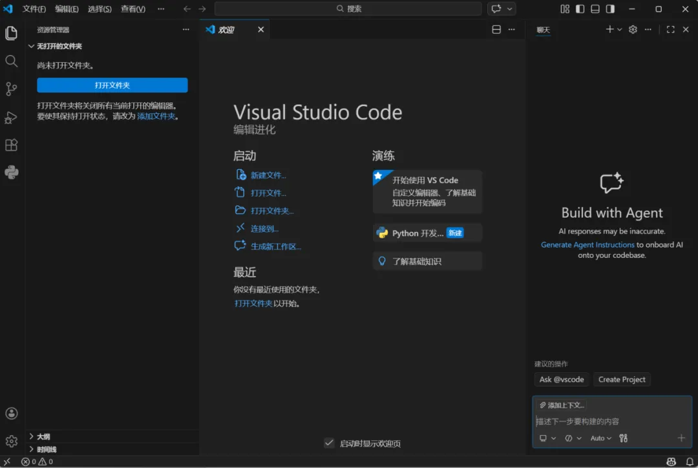This screenshot has width=698, height=468.
Task: Open Search view in activity bar
Action: [11, 61]
